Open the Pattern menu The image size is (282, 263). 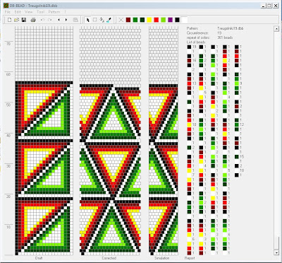pos(54,12)
